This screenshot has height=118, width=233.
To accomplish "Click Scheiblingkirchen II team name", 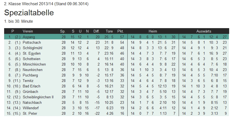I will click(38, 97).
